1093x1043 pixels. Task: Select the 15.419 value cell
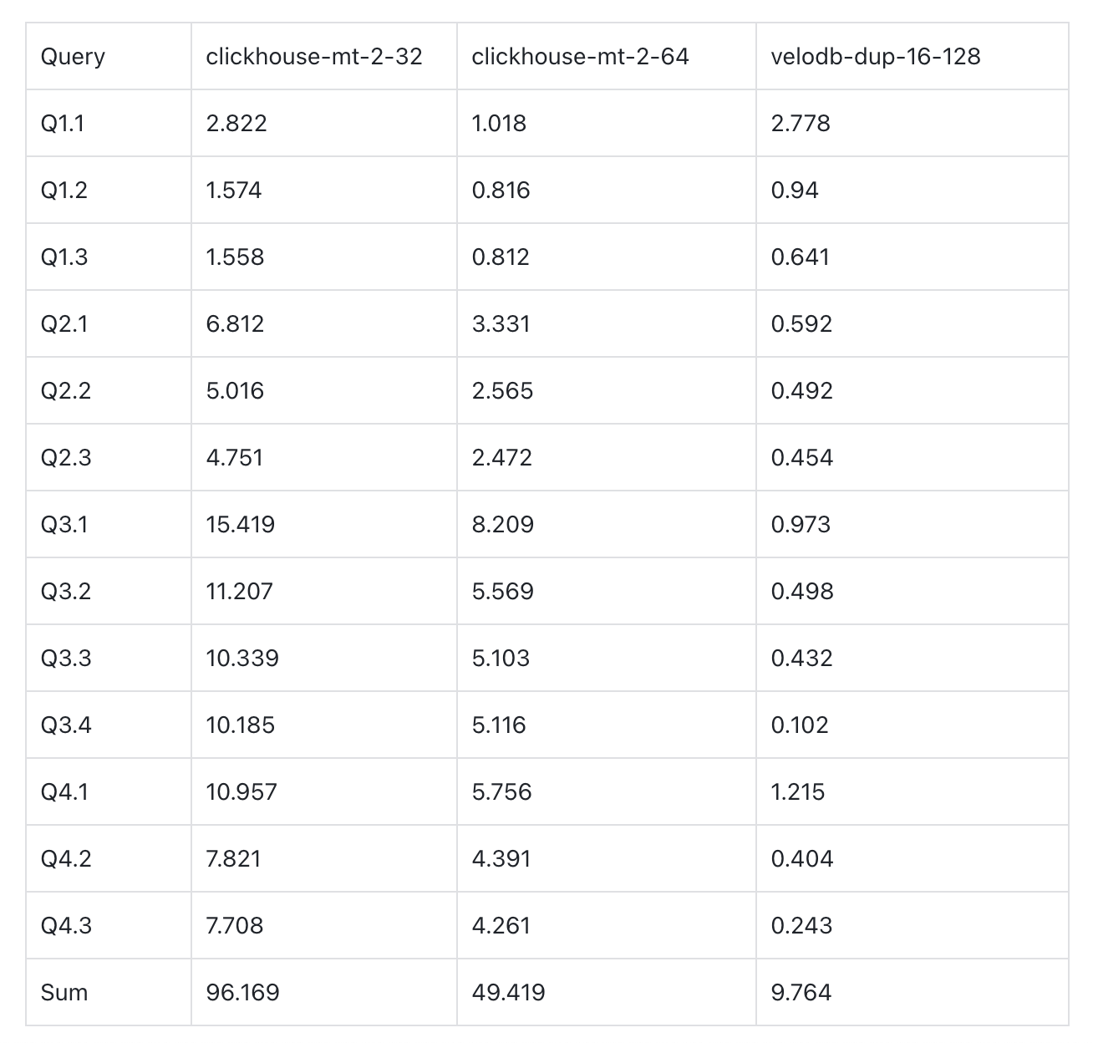[x=241, y=525]
